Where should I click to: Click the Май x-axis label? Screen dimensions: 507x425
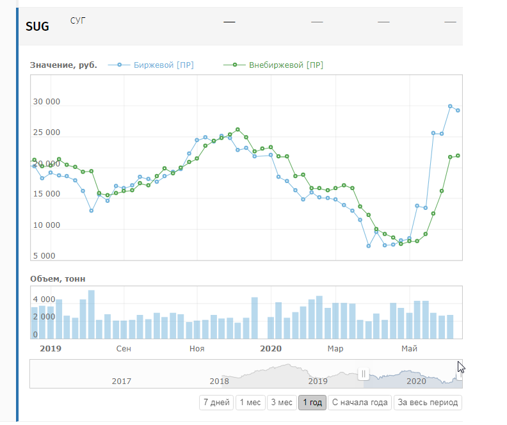pos(409,349)
